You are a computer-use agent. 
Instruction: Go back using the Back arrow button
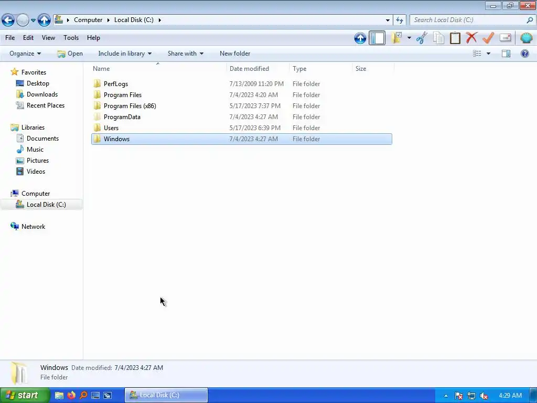tap(8, 20)
